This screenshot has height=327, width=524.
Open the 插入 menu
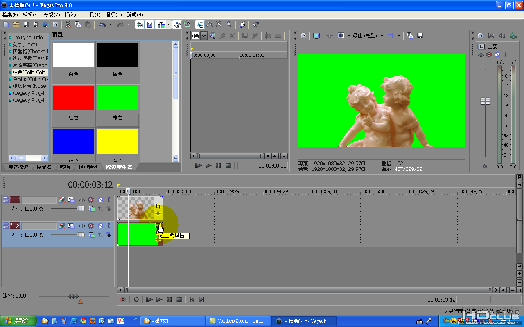click(x=72, y=14)
